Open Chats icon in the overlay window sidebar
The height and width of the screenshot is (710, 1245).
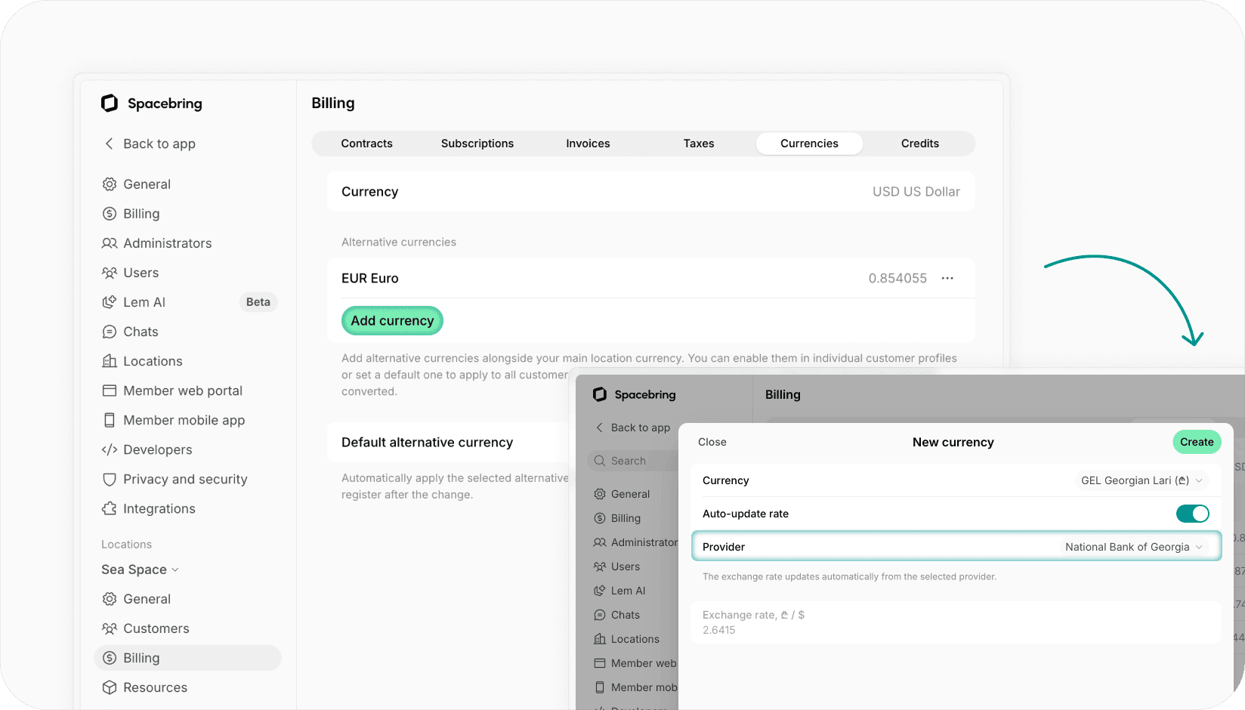[600, 615]
